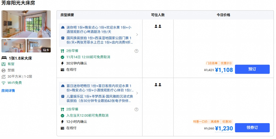Open the photo gallery with 5 images
The height and width of the screenshot is (139, 276).
click(39, 46)
